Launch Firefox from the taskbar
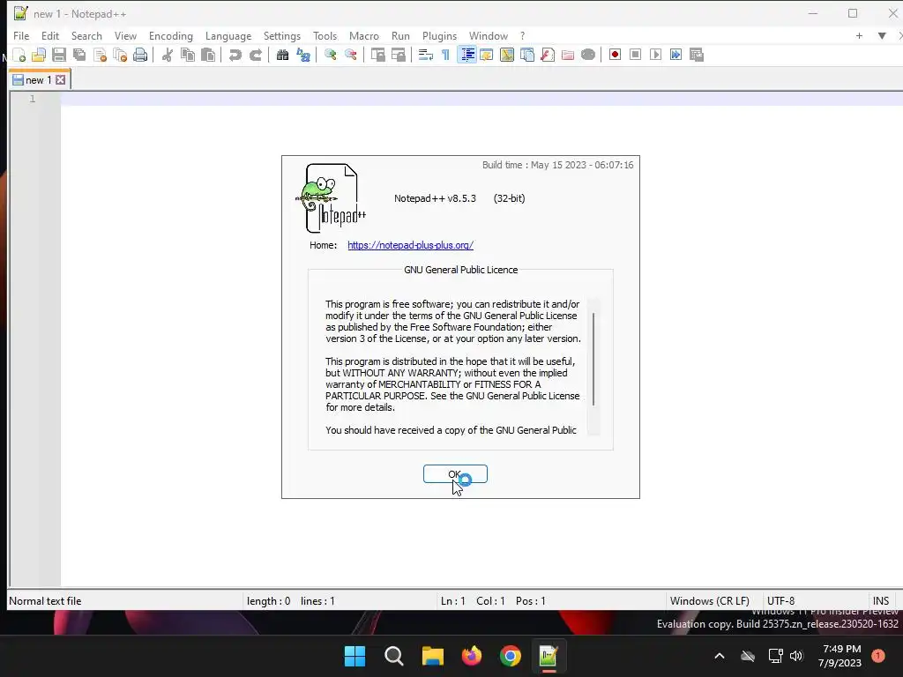Viewport: 903px width, 677px height. [x=472, y=656]
